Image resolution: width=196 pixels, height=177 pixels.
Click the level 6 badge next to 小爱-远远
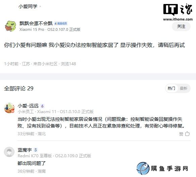42,106
